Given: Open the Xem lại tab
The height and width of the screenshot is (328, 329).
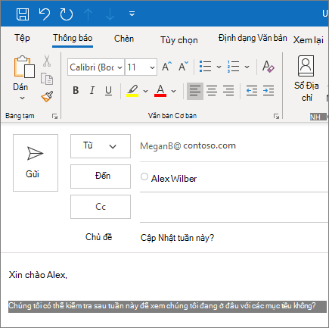Looking at the screenshot, I should click(x=309, y=40).
